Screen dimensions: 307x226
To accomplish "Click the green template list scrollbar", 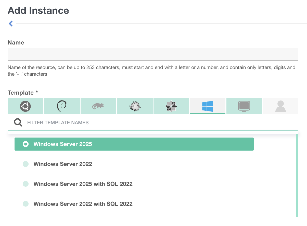I will coord(297,175).
